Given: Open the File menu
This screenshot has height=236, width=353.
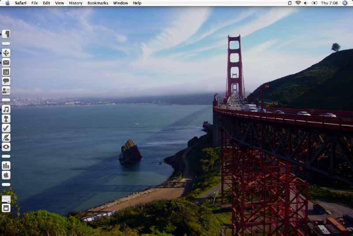Looking at the screenshot, I should 34,3.
